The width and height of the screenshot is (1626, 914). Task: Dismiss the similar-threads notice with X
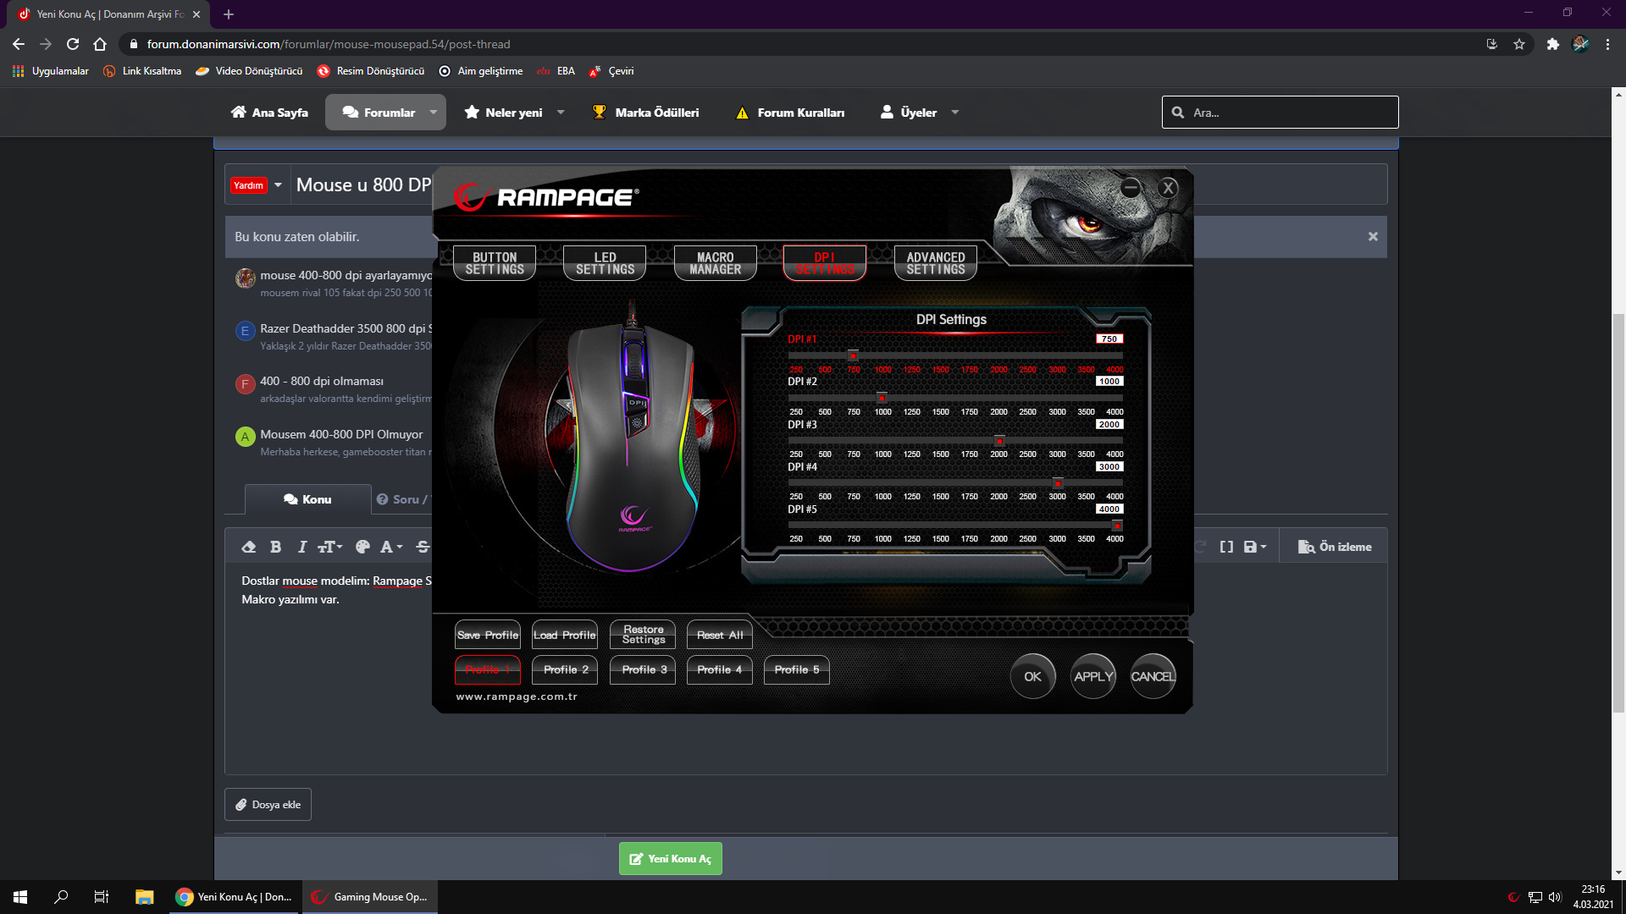[1373, 237]
